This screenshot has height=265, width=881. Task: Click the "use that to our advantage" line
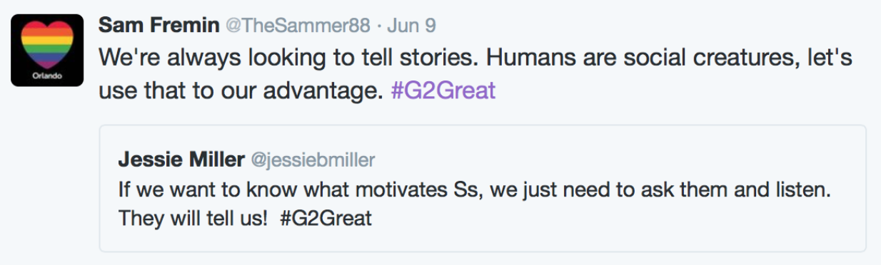pyautogui.click(x=241, y=91)
